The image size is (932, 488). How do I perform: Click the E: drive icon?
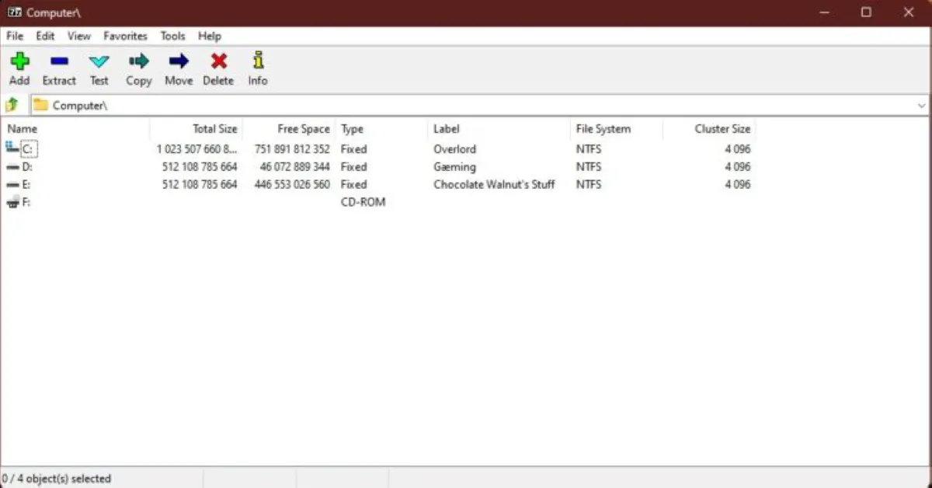tap(12, 185)
